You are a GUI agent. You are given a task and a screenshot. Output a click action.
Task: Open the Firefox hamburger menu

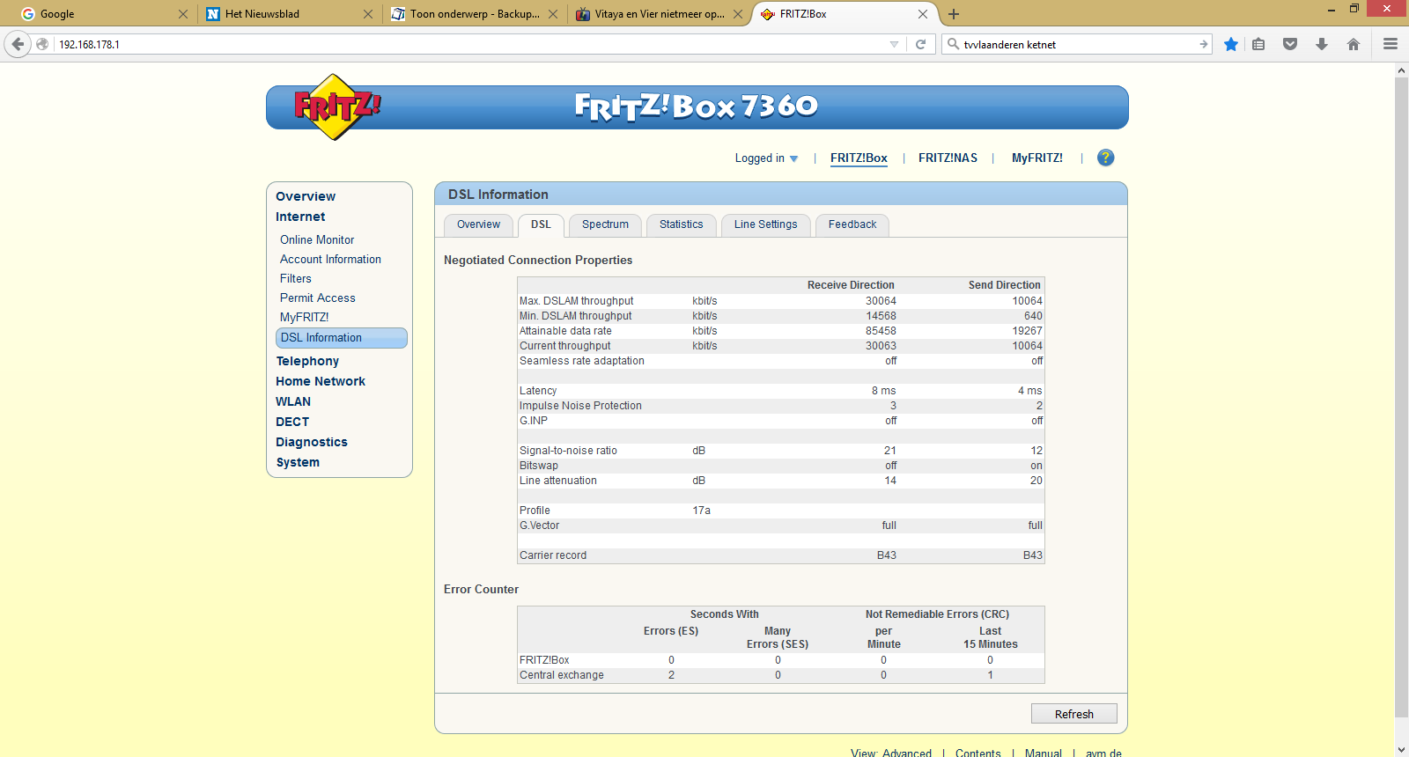pos(1391,44)
